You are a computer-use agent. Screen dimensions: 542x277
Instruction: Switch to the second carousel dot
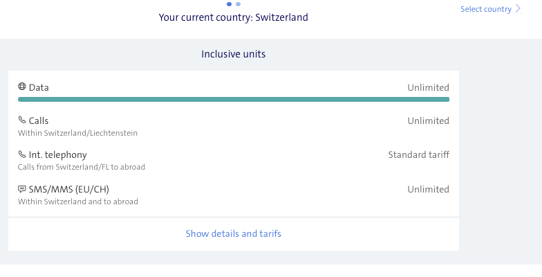tap(239, 3)
